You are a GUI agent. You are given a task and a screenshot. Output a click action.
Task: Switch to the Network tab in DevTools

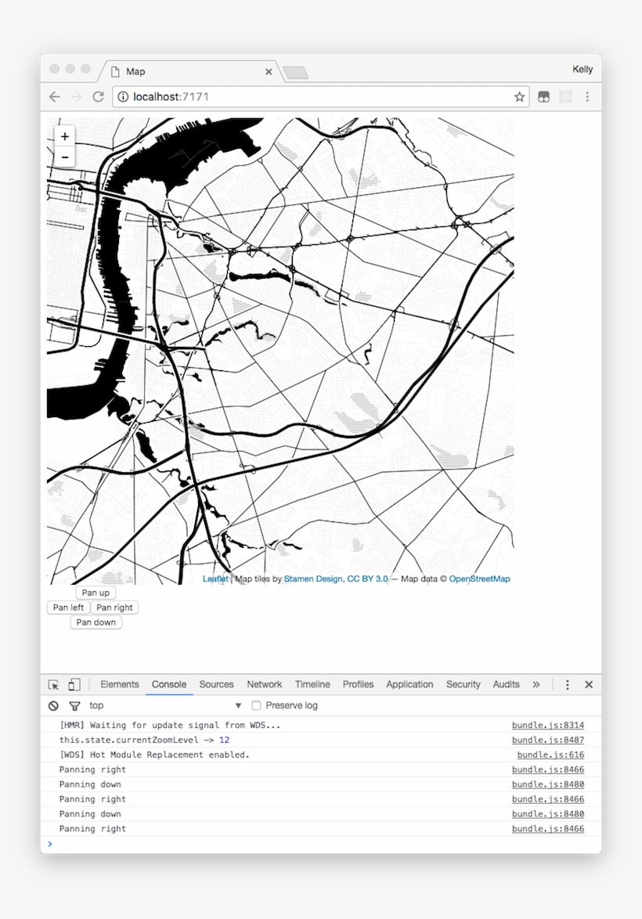[x=264, y=684]
